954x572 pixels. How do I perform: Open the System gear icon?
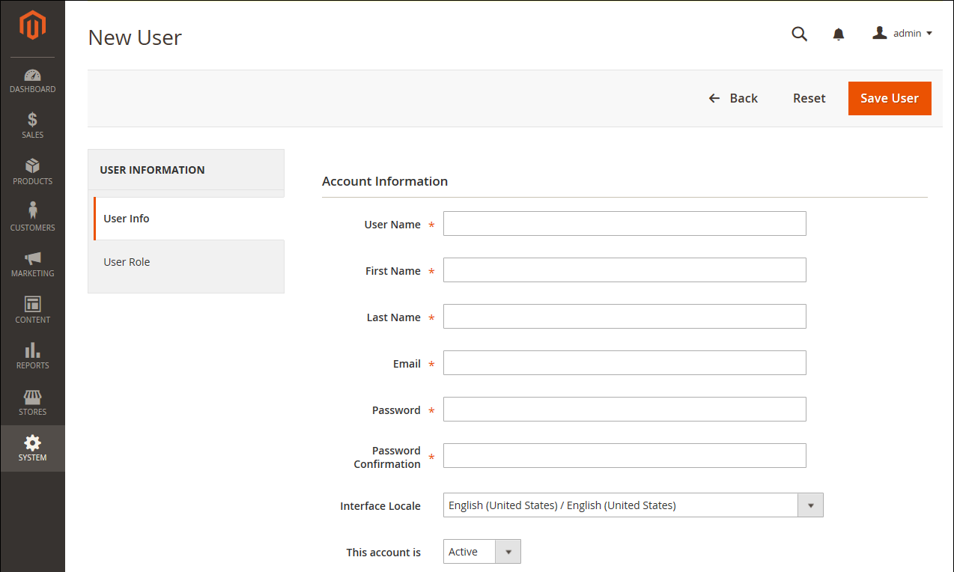coord(32,442)
